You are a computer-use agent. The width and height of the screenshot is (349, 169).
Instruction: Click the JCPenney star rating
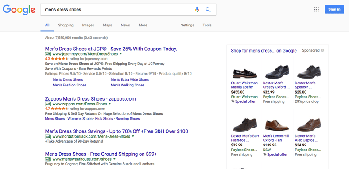[x=60, y=59]
